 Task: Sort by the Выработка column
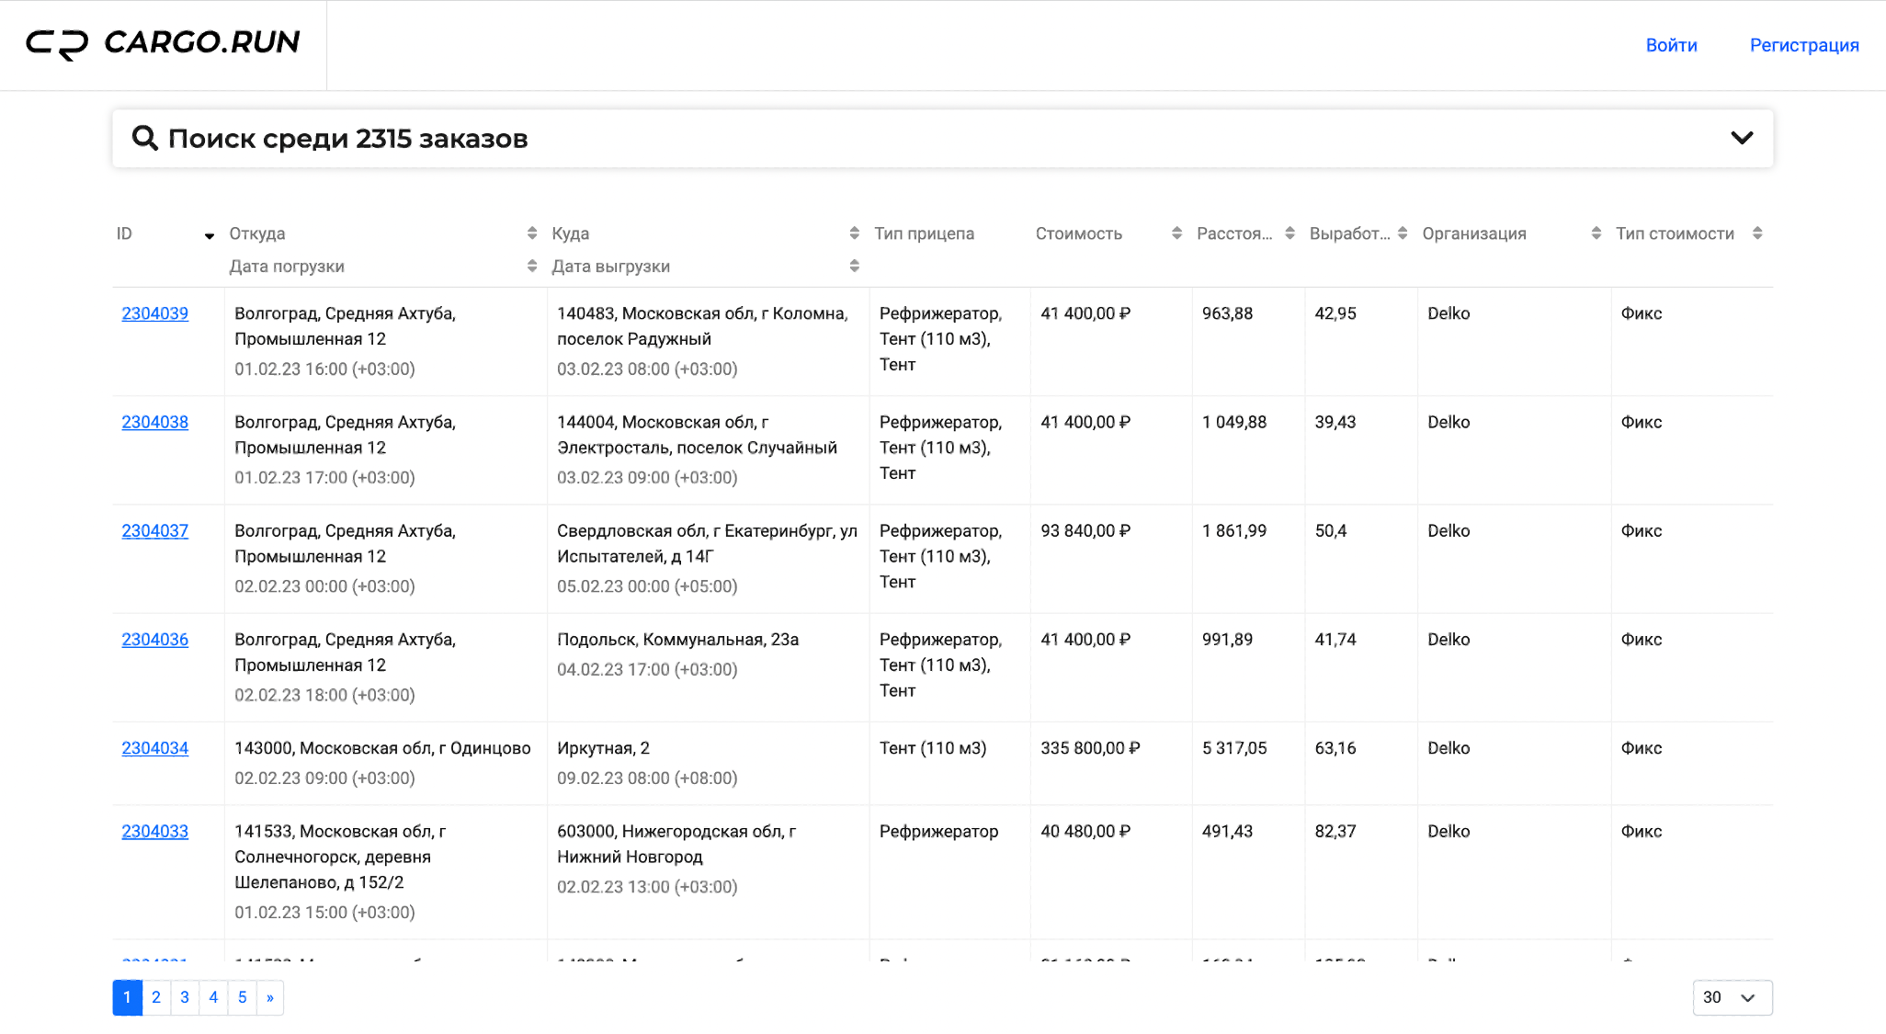[x=1403, y=233]
